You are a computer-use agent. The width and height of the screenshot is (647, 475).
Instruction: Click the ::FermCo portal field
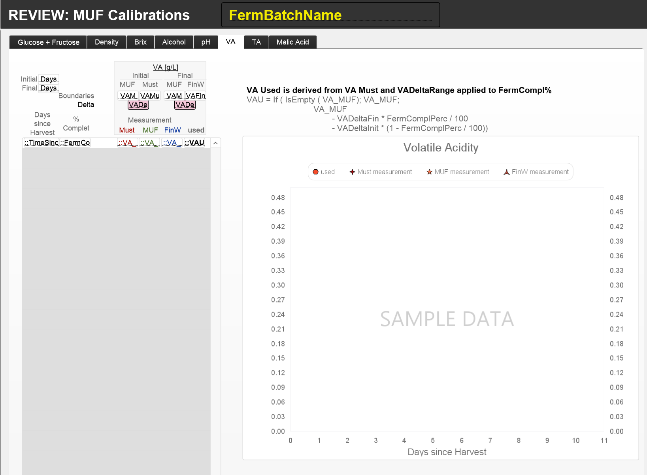[x=75, y=143]
